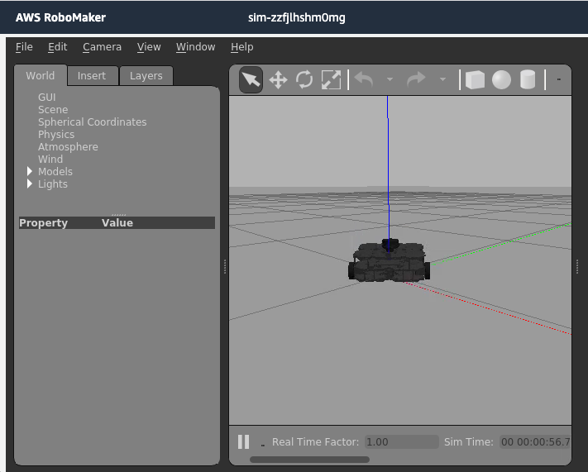Click the undo arrow icon
The image size is (588, 472).
click(x=364, y=80)
